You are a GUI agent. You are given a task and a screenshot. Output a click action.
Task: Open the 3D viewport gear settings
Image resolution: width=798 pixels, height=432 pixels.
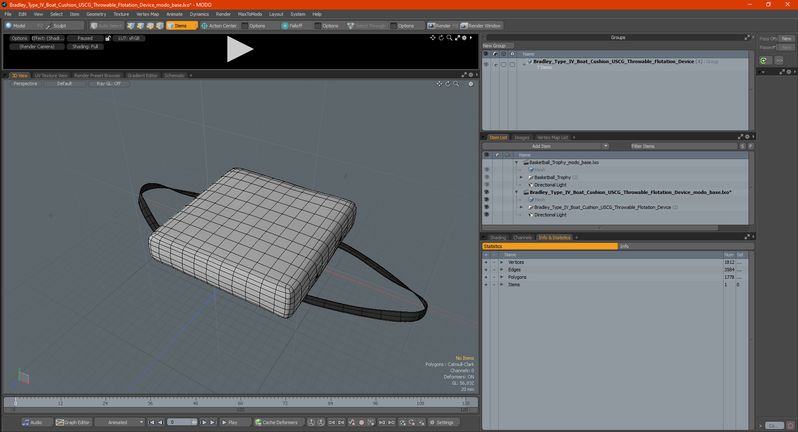coord(471,84)
